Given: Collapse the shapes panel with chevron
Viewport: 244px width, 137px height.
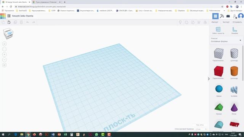Looking at the screenshot, I should pos(209,79).
